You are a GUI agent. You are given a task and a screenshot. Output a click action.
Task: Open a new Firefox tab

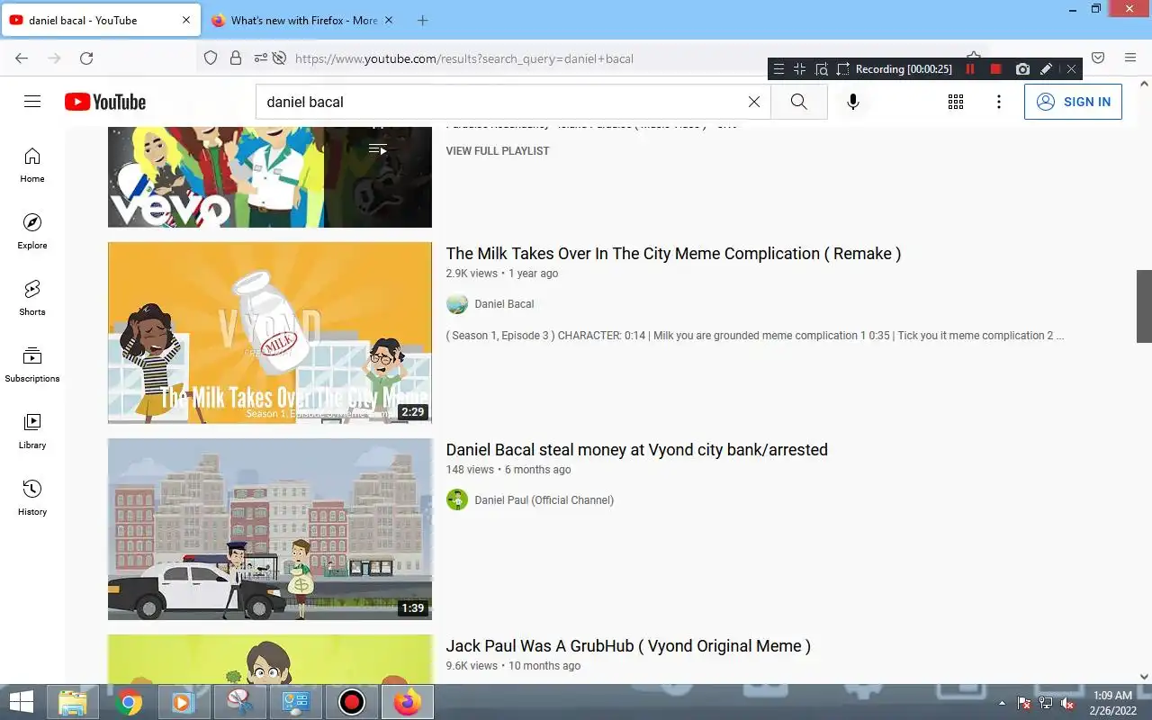coord(423,20)
